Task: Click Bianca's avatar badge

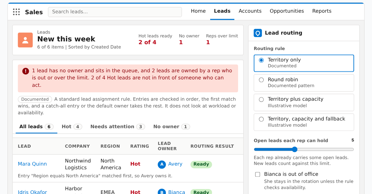Action: [x=162, y=192]
